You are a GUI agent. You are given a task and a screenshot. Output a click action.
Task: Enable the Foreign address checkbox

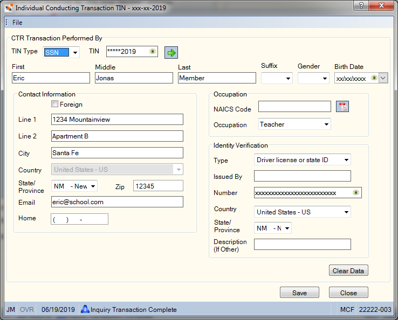pyautogui.click(x=54, y=104)
